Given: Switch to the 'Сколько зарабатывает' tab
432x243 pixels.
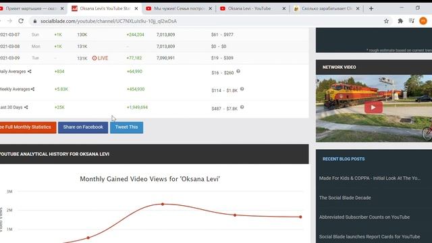Looking at the screenshot, I should pyautogui.click(x=327, y=9).
